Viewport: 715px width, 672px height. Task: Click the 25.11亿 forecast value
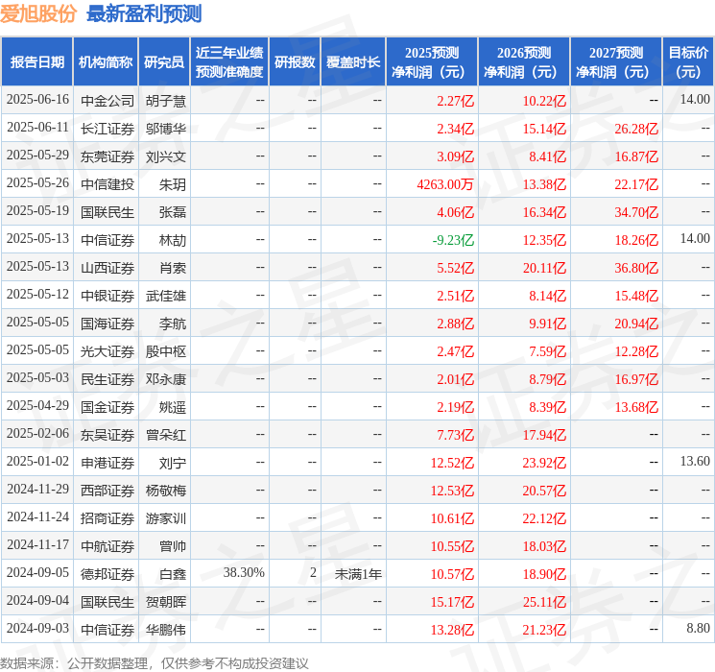[544, 602]
